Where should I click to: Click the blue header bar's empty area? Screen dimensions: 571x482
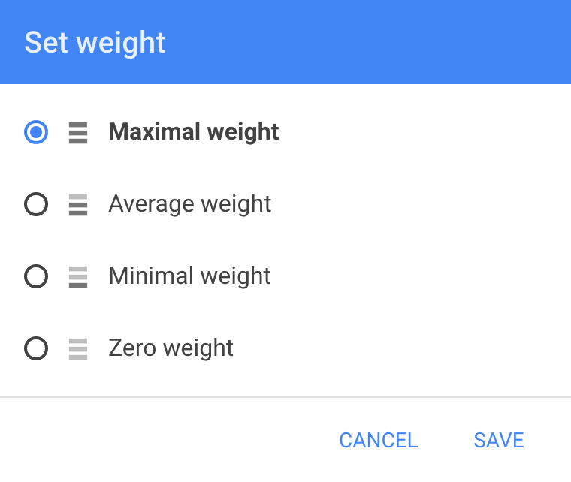[x=376, y=42]
